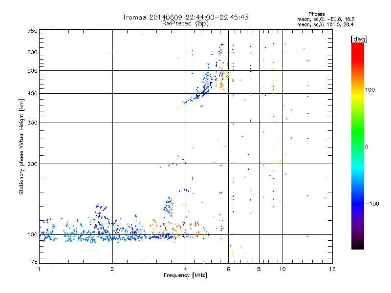
Task: Click the '1' x-axis tick label
Action: [x=39, y=269]
